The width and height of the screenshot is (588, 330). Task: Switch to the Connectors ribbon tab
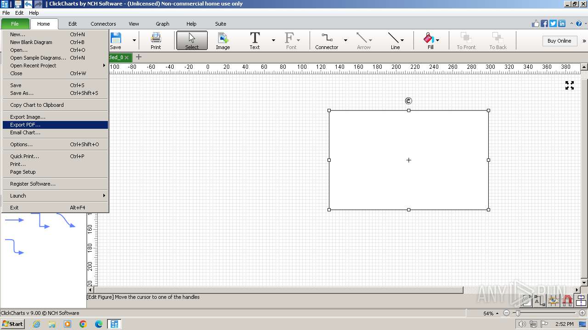pyautogui.click(x=103, y=24)
